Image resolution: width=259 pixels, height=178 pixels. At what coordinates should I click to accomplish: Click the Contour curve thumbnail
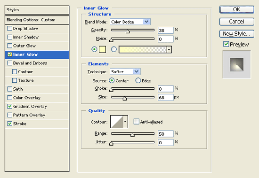click(x=117, y=122)
